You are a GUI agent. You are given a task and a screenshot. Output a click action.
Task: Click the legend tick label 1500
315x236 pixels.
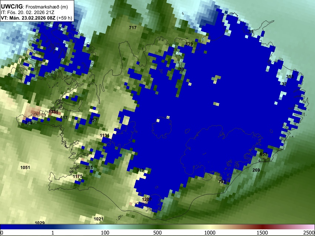coord(262,233)
